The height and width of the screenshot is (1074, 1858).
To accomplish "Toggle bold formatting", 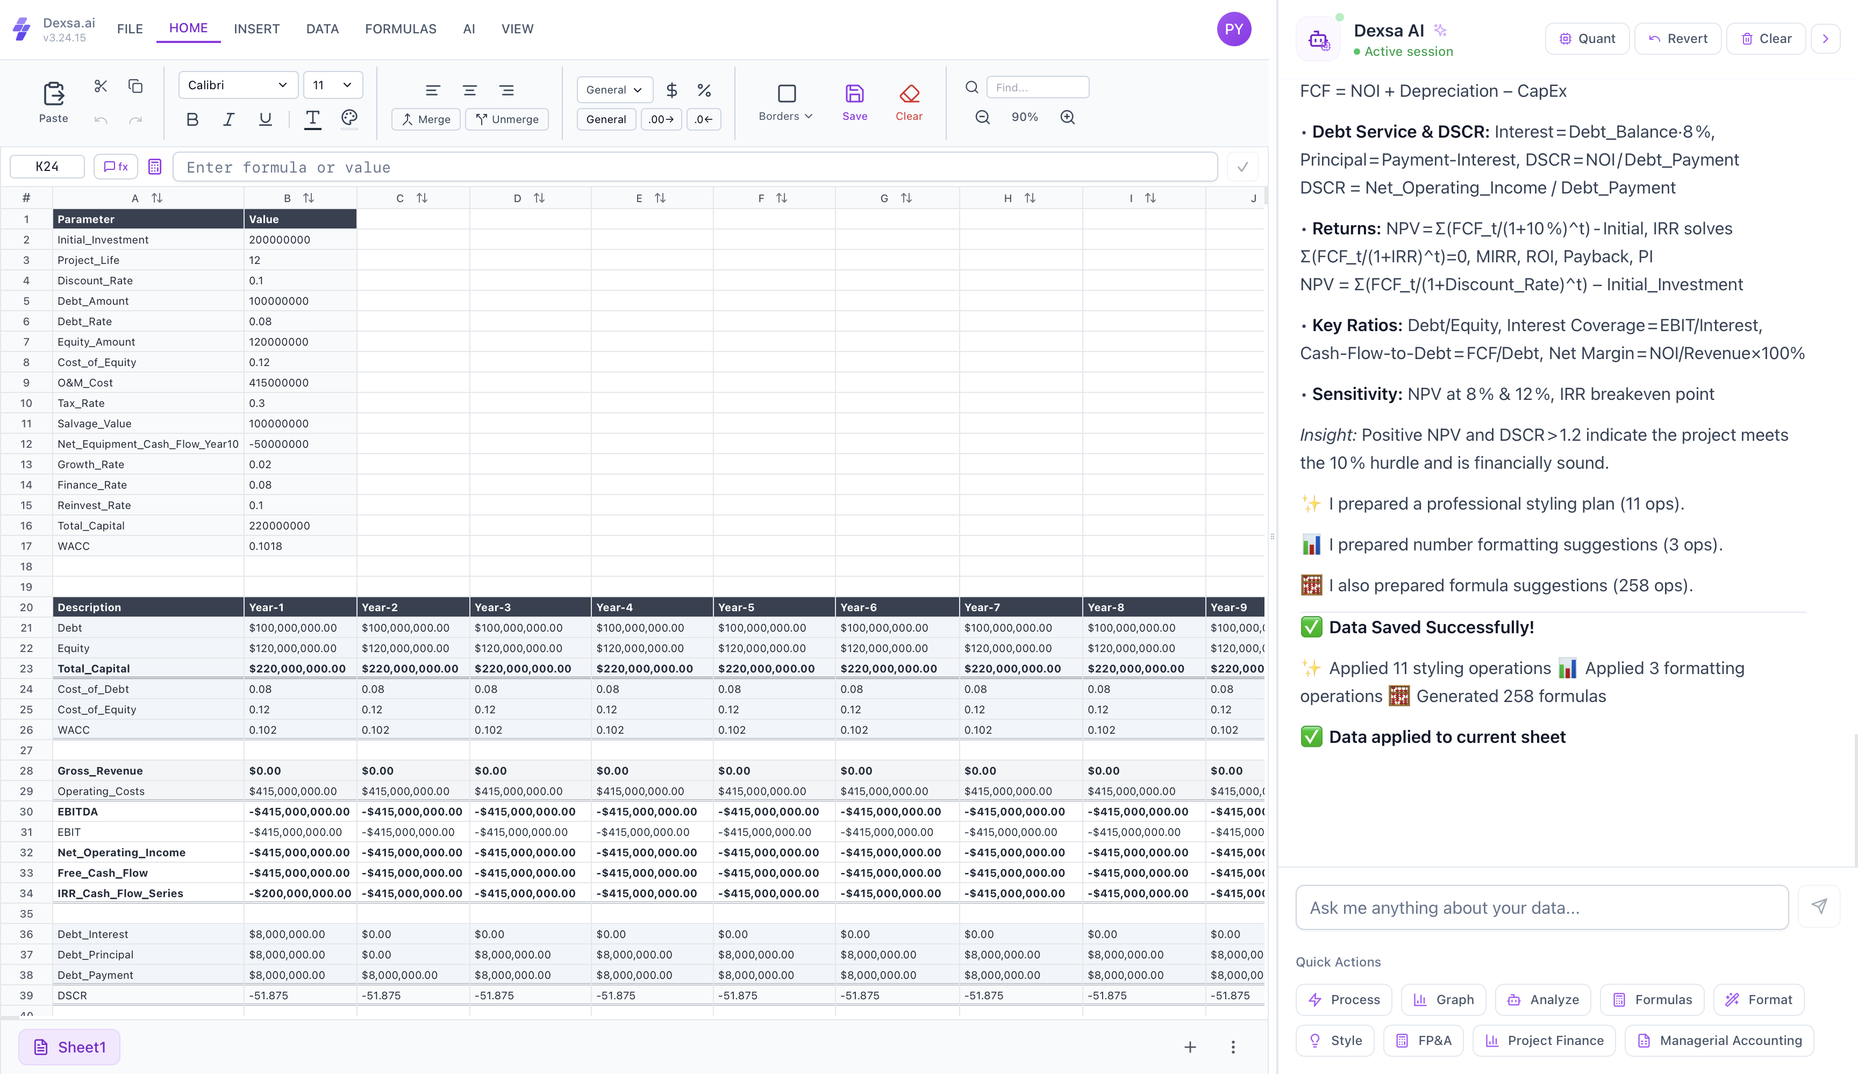I will [x=192, y=119].
